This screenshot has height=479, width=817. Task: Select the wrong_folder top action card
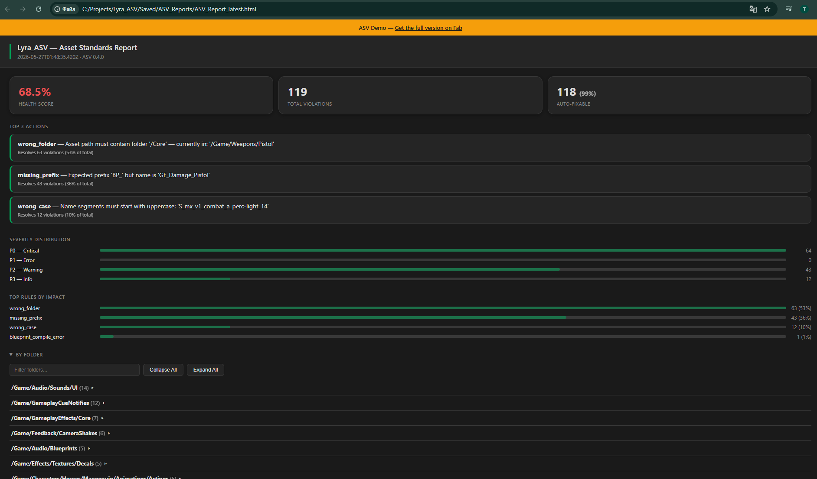(410, 148)
